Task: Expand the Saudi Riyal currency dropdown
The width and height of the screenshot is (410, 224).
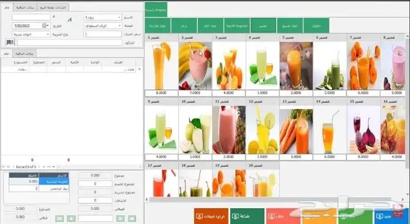Action: pos(102,26)
